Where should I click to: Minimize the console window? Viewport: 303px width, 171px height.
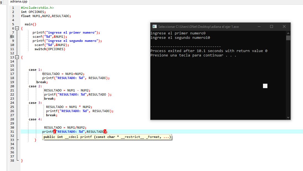point(259,27)
